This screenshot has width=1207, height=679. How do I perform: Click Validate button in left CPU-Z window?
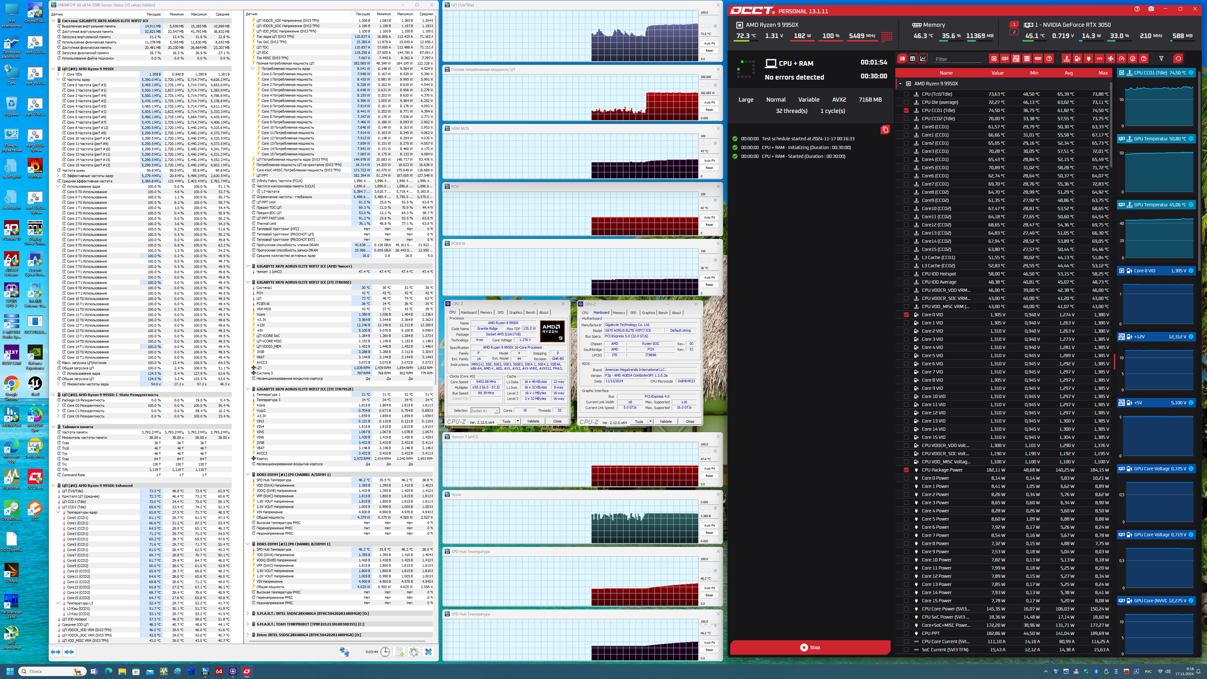click(x=533, y=421)
